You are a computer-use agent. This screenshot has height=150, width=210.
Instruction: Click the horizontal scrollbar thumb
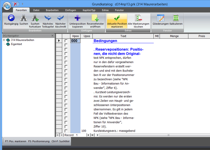point(168,135)
